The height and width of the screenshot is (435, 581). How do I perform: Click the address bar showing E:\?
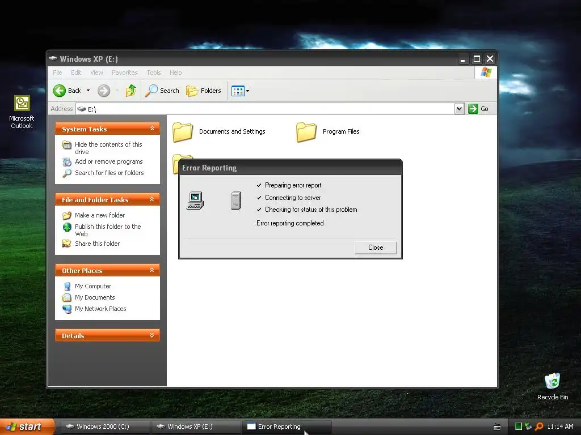(x=266, y=109)
